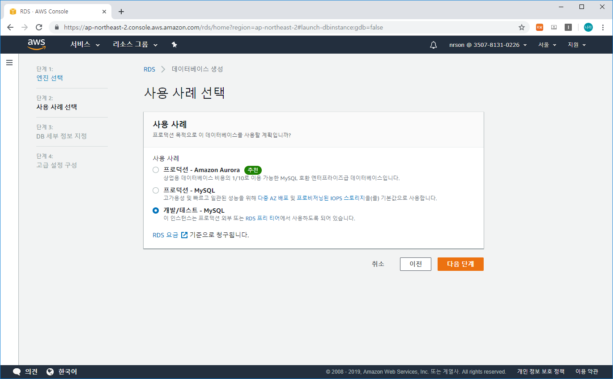Select 프로덕션 - Amazon Aurora radio button
Viewport: 613px width, 379px height.
coord(156,170)
